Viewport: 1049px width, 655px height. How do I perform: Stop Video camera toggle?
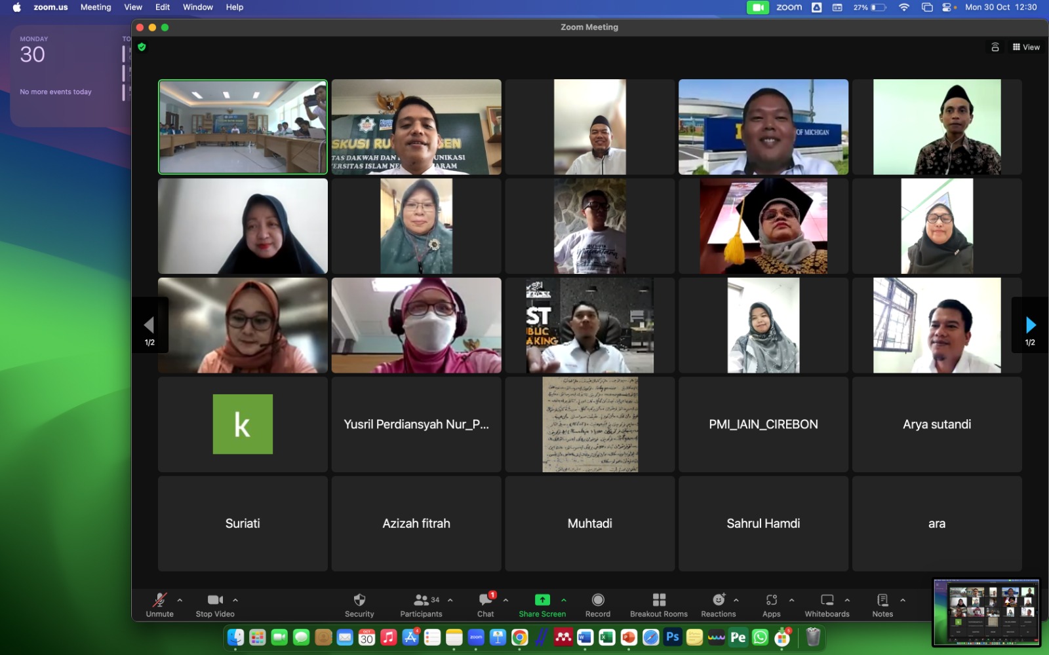pos(215,600)
